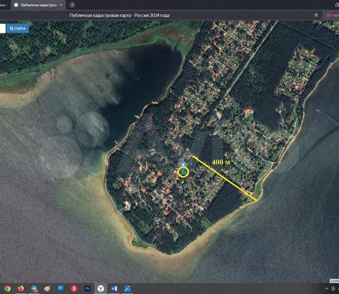Switch to Photoshop in the taskbar
The height and width of the screenshot is (294, 339).
click(87, 288)
